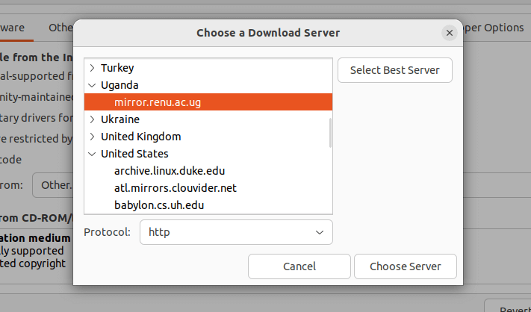Collapse the United States node
The width and height of the screenshot is (531, 312).
[92, 154]
